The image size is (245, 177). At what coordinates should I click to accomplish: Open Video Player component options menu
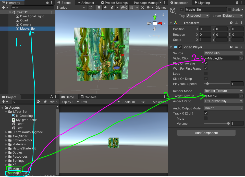(241, 47)
